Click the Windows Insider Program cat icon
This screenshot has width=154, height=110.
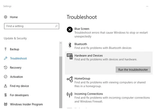(6, 104)
